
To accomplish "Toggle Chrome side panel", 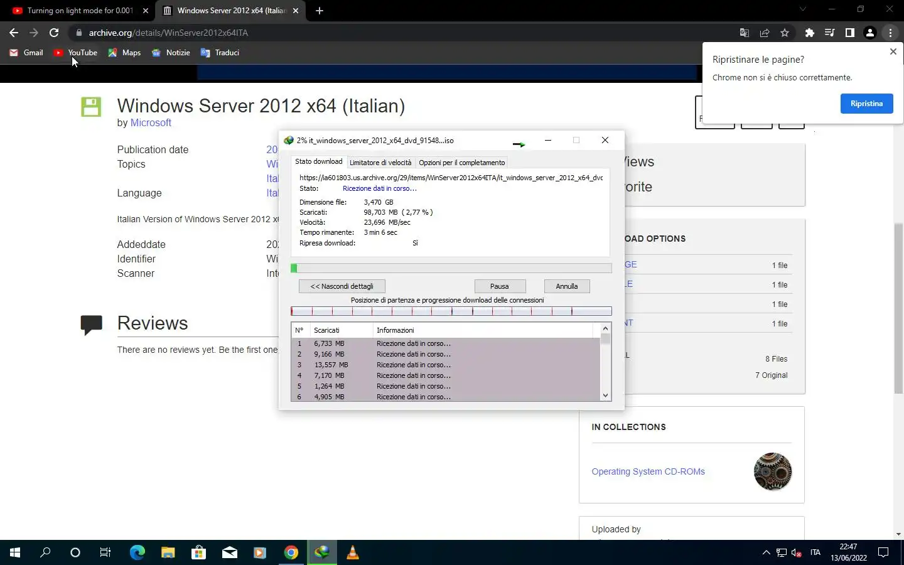I will point(850,33).
